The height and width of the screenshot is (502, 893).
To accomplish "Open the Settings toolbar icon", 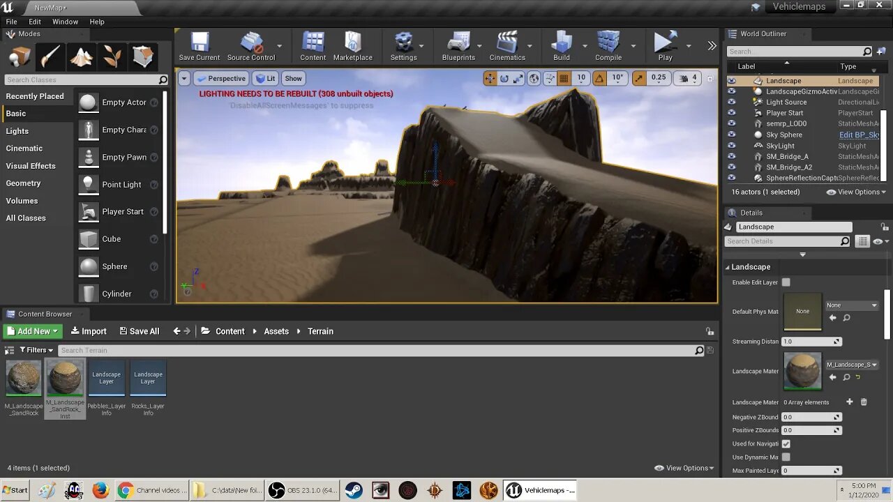I will (403, 47).
